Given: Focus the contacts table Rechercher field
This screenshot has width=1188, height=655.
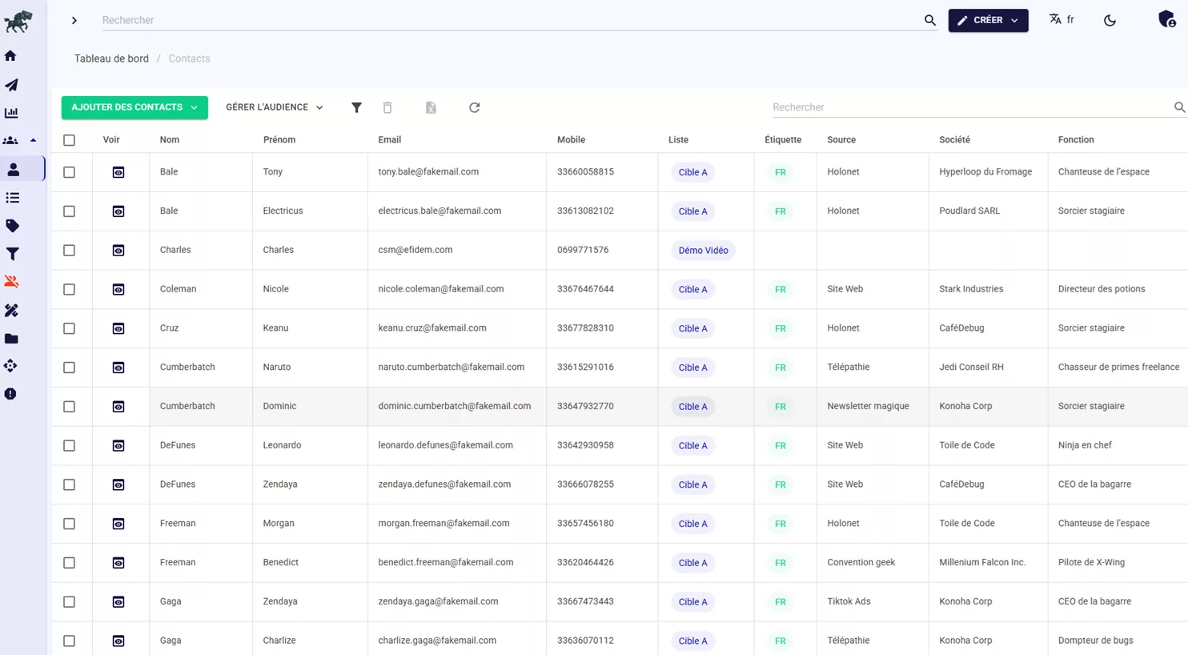Looking at the screenshot, I should [x=971, y=107].
